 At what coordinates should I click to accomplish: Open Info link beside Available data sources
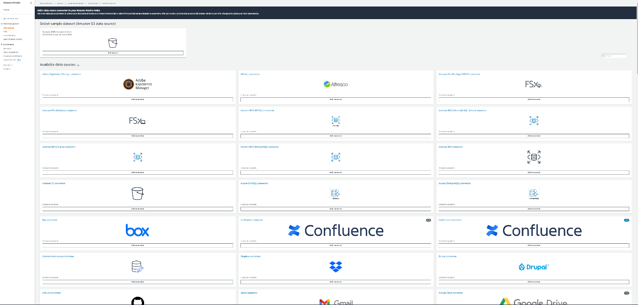(78, 65)
